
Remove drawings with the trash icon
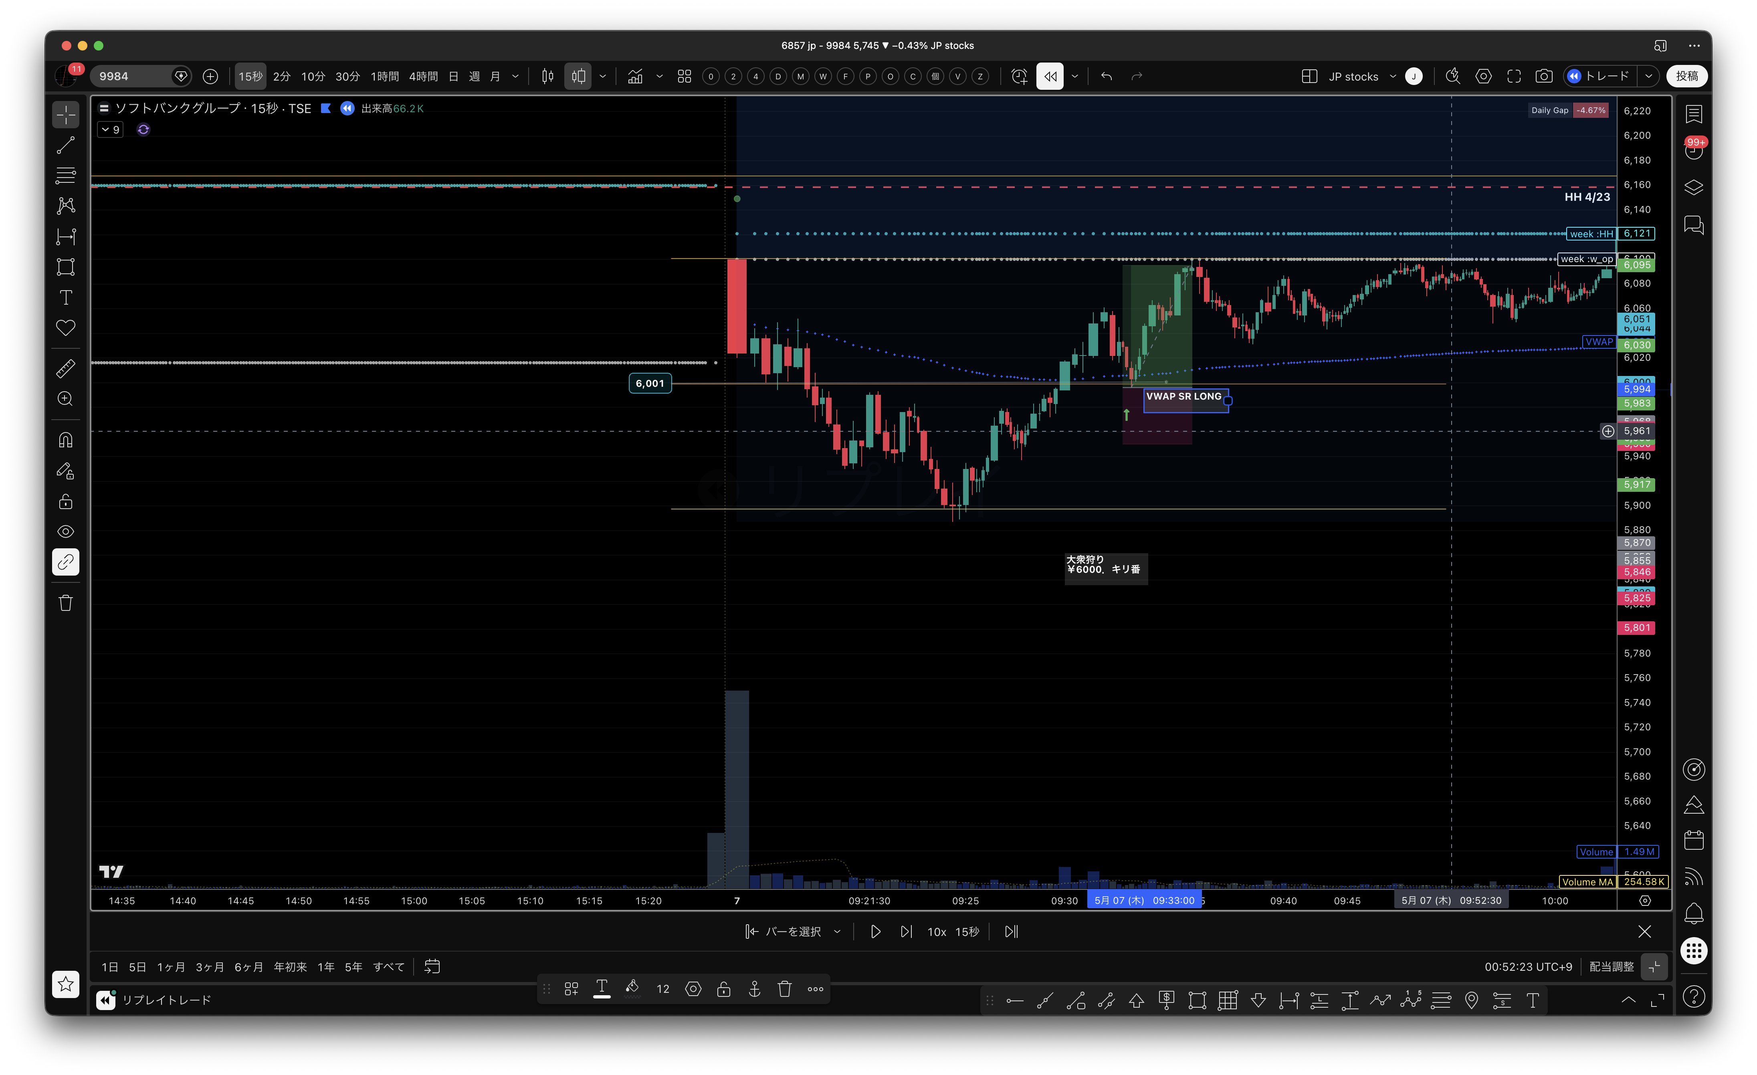[66, 604]
